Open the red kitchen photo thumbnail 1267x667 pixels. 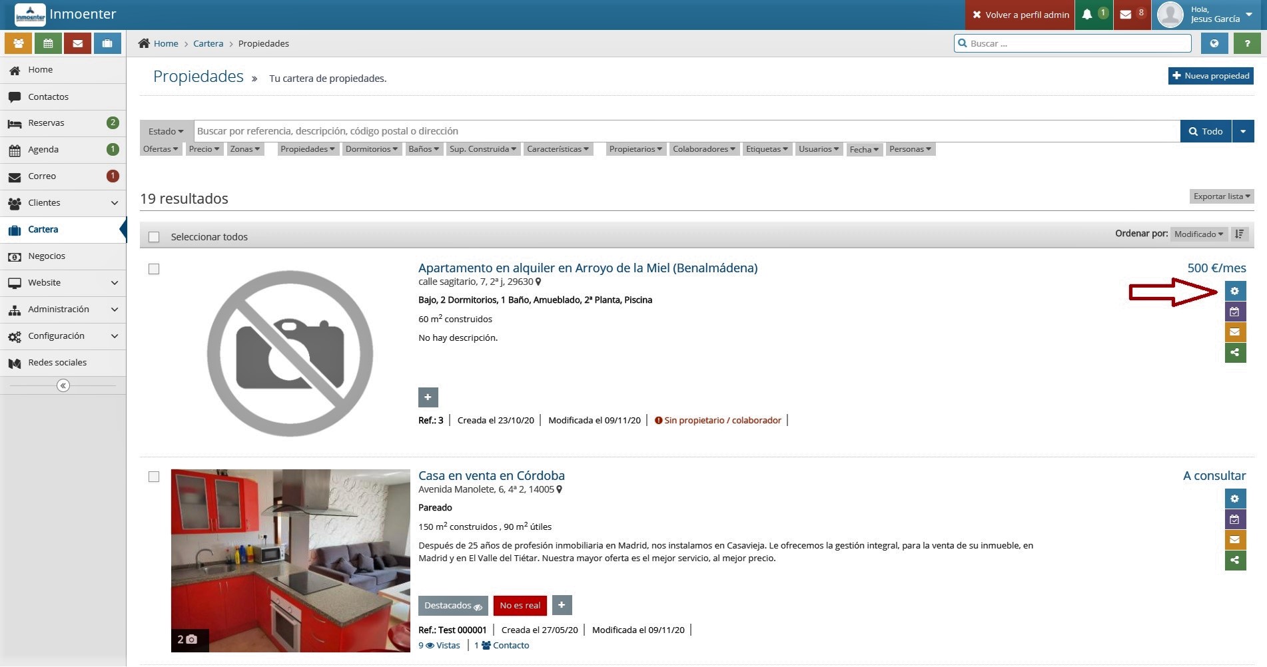click(x=290, y=560)
